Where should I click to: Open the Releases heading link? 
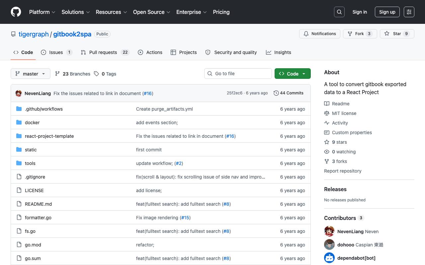click(335, 189)
